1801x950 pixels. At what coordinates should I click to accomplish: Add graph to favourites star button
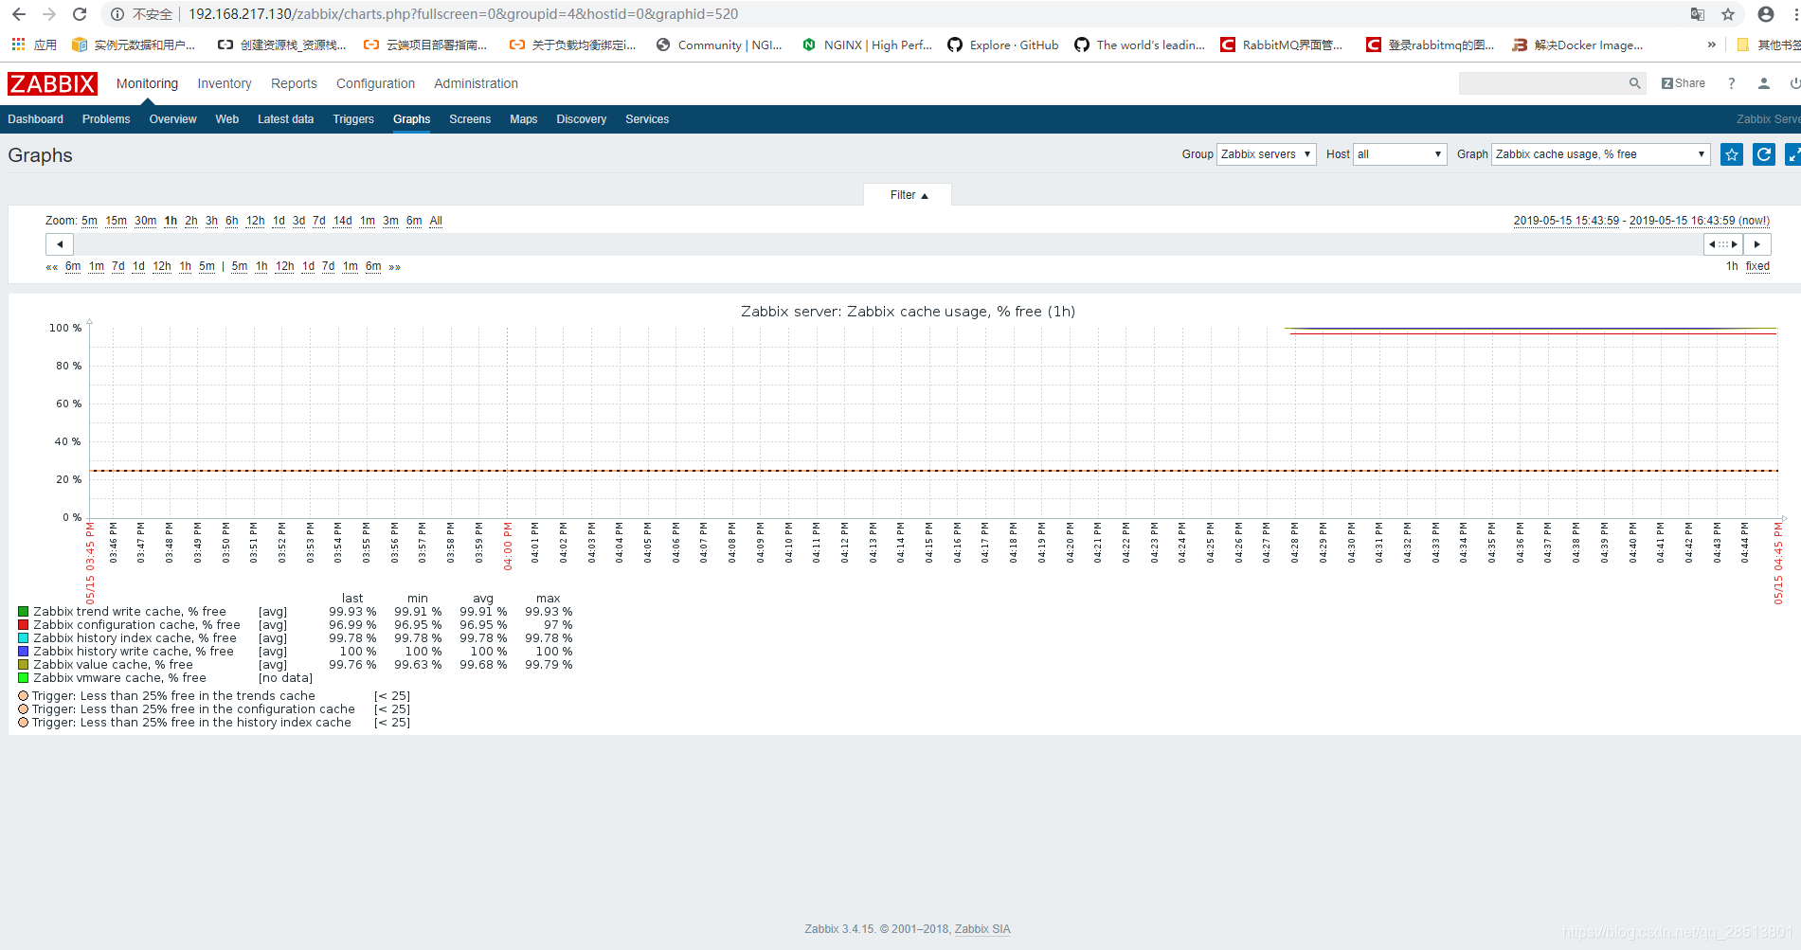pos(1732,154)
